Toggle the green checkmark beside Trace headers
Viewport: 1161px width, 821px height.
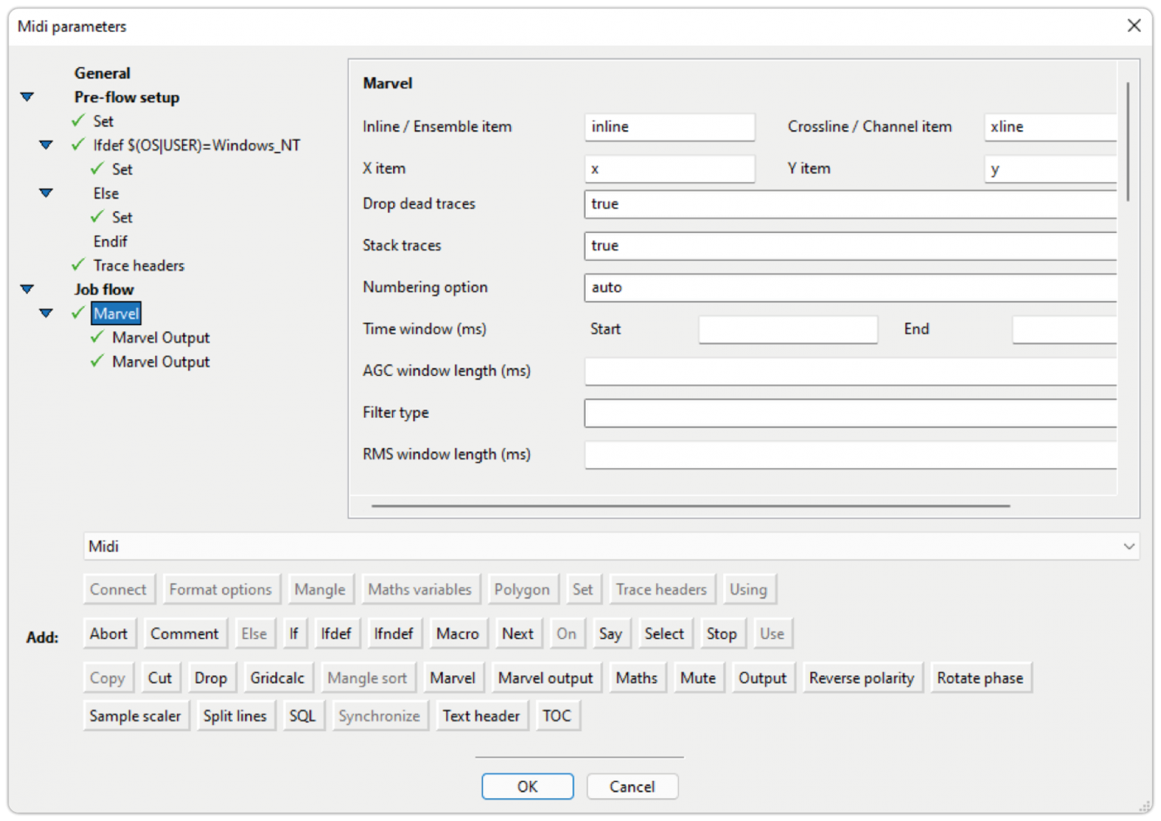point(79,265)
